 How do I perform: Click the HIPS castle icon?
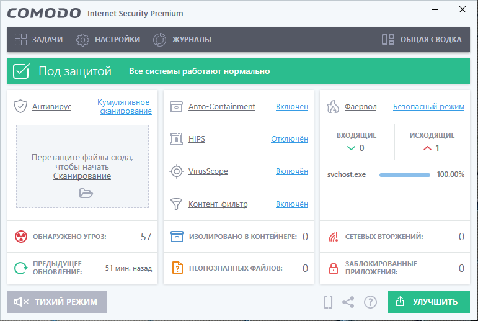pyautogui.click(x=177, y=138)
